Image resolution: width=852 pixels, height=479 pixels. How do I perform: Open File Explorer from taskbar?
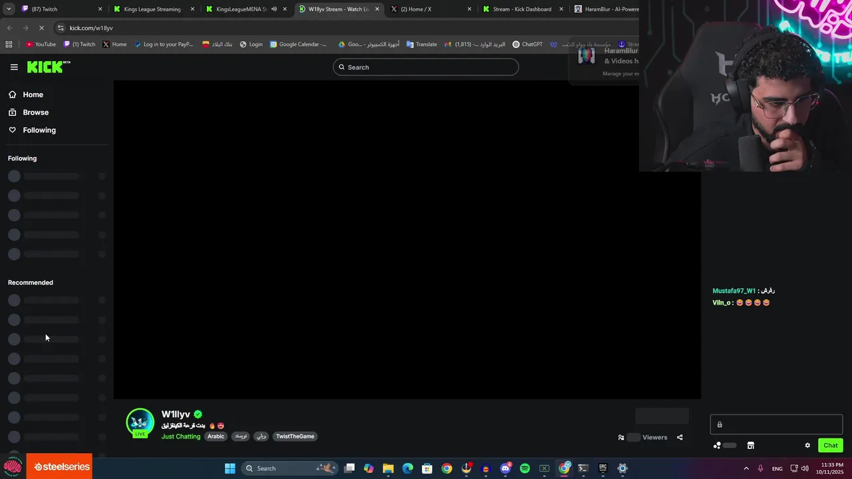pyautogui.click(x=388, y=468)
